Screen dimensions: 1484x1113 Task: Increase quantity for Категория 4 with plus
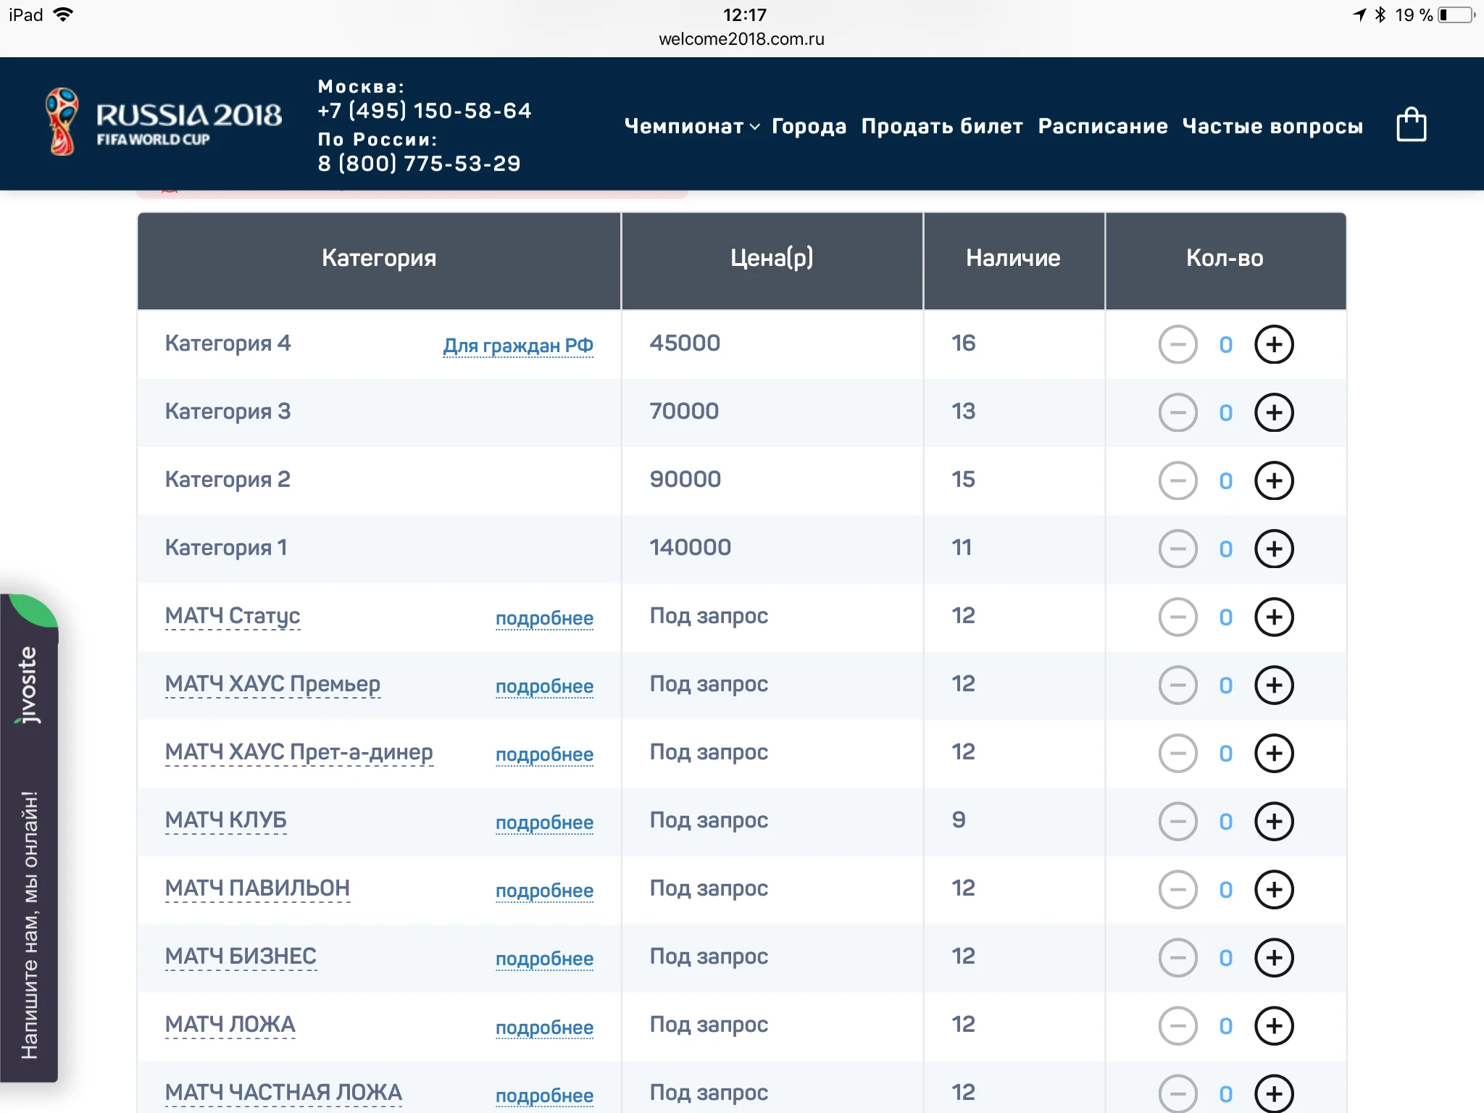click(x=1273, y=344)
